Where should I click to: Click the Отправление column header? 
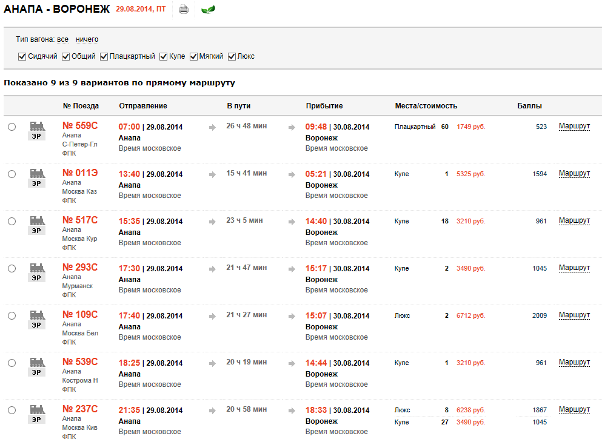point(143,106)
